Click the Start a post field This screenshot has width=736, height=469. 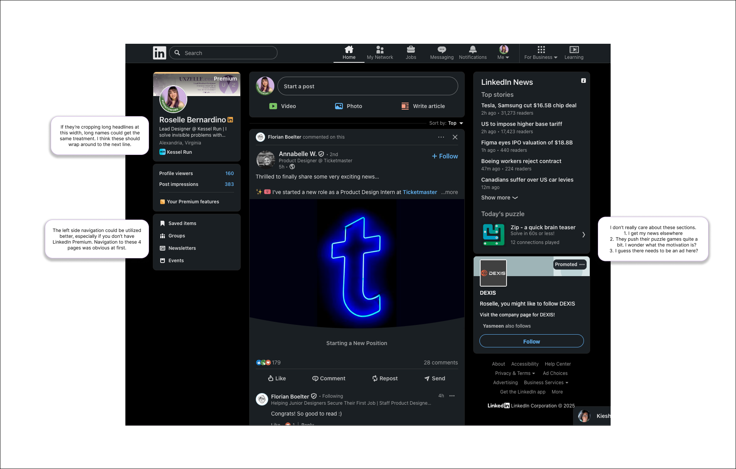click(368, 86)
